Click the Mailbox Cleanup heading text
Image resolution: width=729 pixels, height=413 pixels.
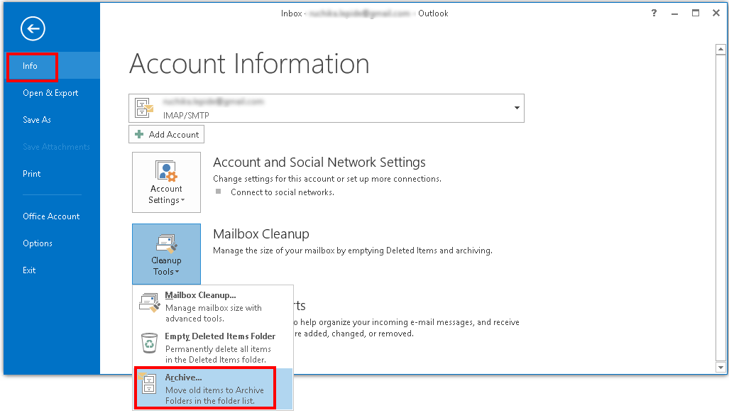tap(261, 234)
